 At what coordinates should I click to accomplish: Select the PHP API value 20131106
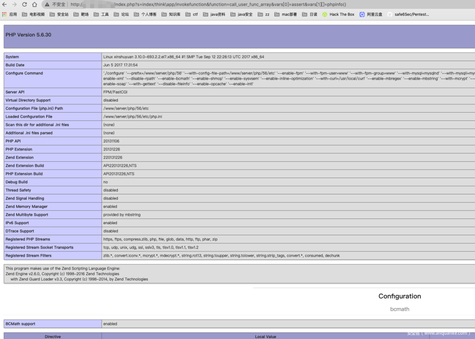click(111, 141)
